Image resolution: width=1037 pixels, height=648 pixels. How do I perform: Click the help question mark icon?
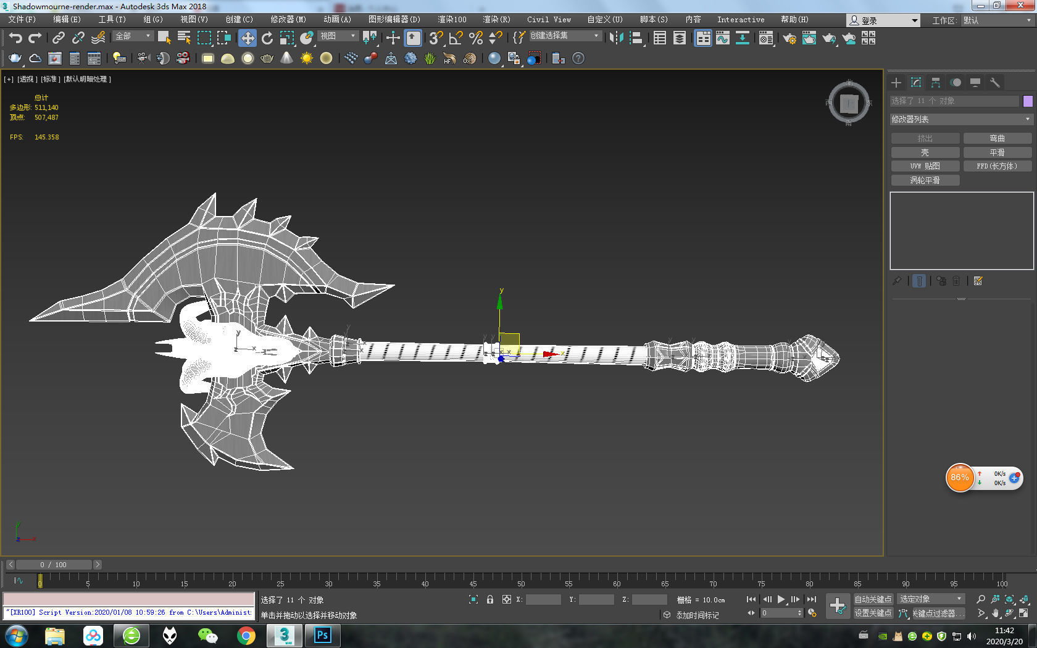pyautogui.click(x=578, y=58)
